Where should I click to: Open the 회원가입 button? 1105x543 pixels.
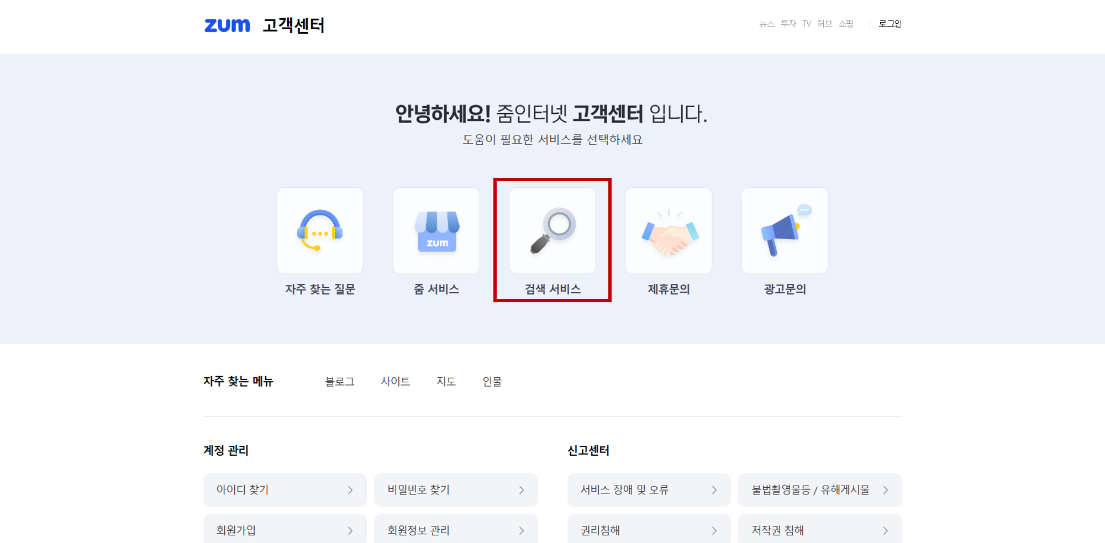(285, 529)
